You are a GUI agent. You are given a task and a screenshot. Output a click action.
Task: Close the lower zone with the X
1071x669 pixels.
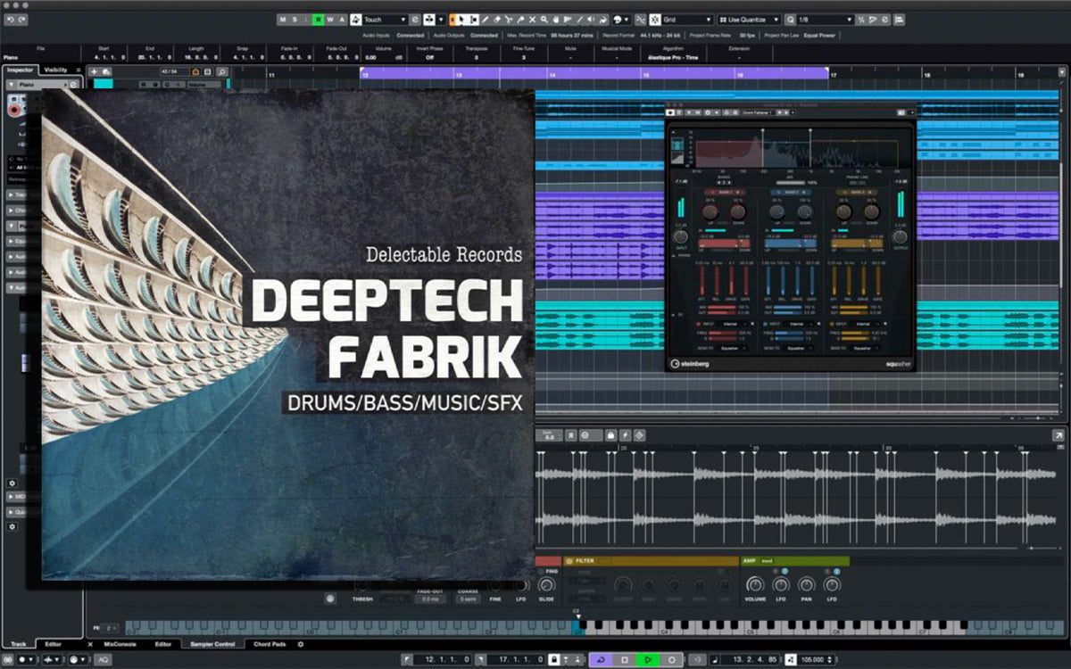90,644
